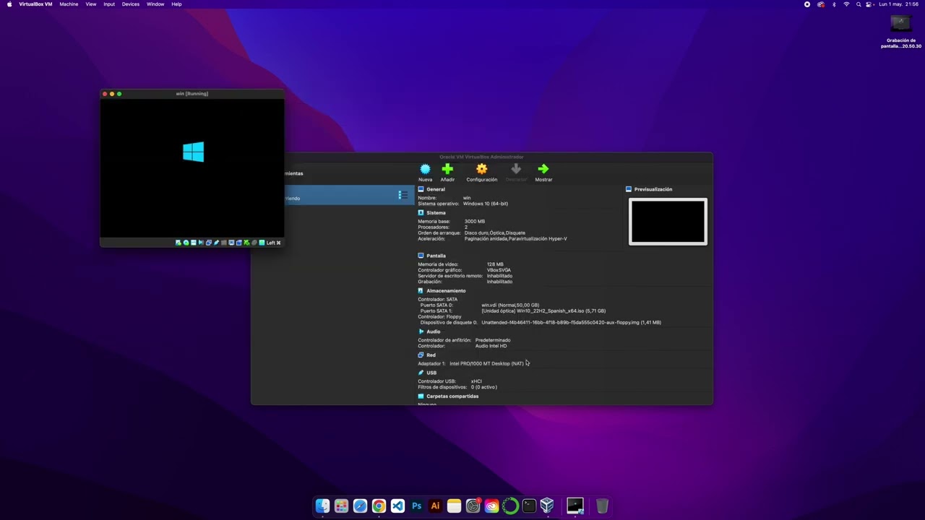The image size is (925, 520).
Task: Open the Machine menu
Action: 69,4
